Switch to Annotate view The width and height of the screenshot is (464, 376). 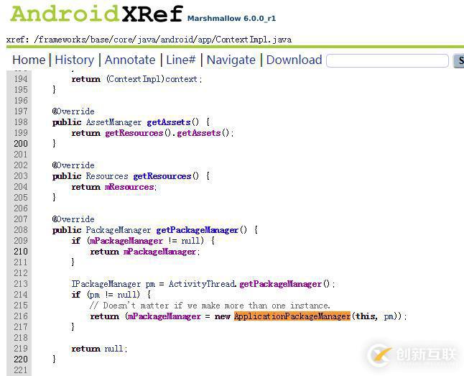point(130,60)
